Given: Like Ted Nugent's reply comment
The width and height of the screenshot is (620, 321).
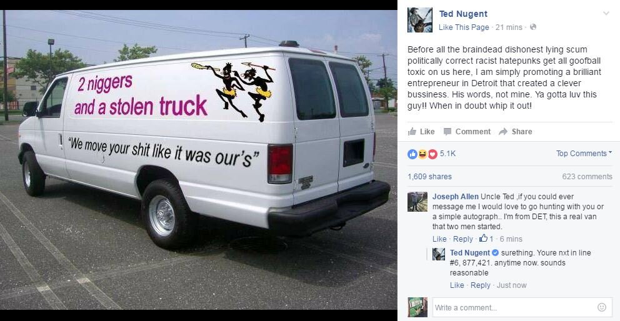Looking at the screenshot, I should 457,285.
